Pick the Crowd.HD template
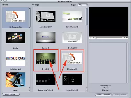This screenshot has height=98, width=131. tap(46, 58)
